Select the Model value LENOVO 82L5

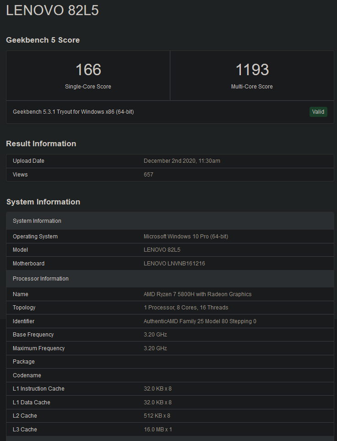[x=162, y=250]
